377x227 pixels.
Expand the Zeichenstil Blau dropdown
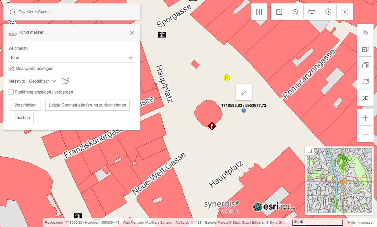coord(72,58)
